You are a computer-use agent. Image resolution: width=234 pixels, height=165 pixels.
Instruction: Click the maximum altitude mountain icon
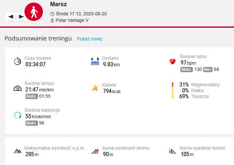tap(17, 151)
